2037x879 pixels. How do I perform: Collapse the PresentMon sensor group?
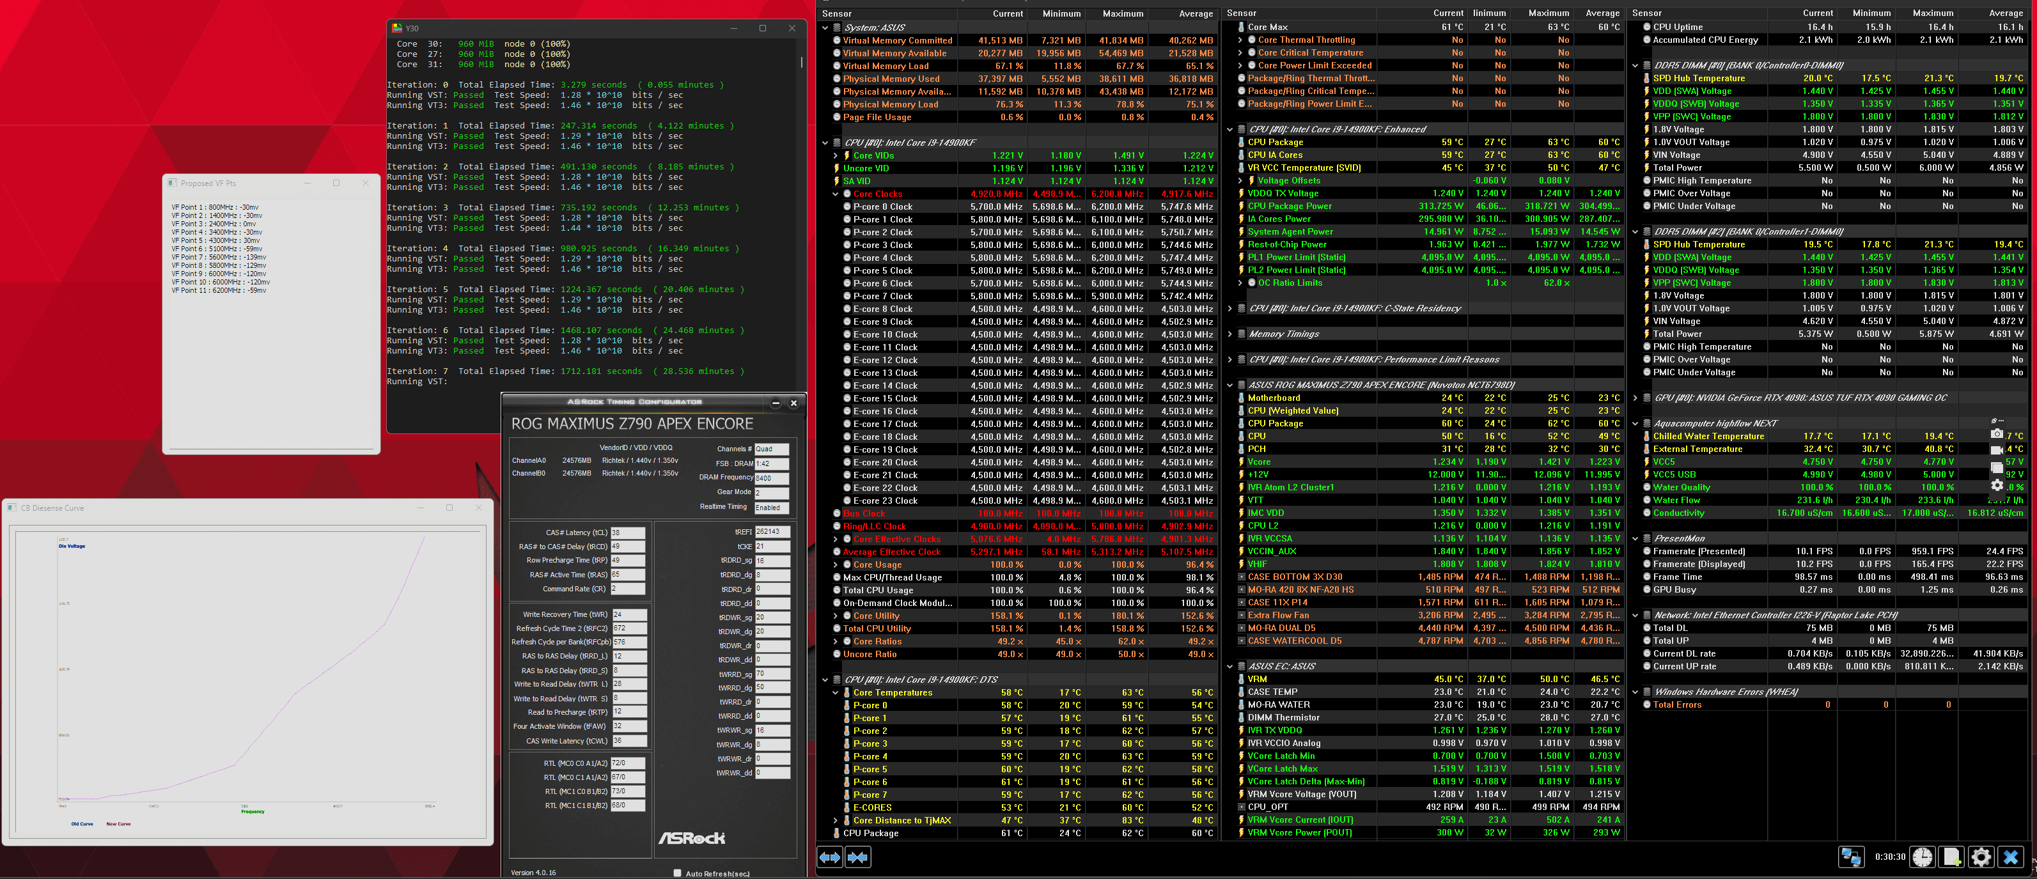tap(1635, 539)
